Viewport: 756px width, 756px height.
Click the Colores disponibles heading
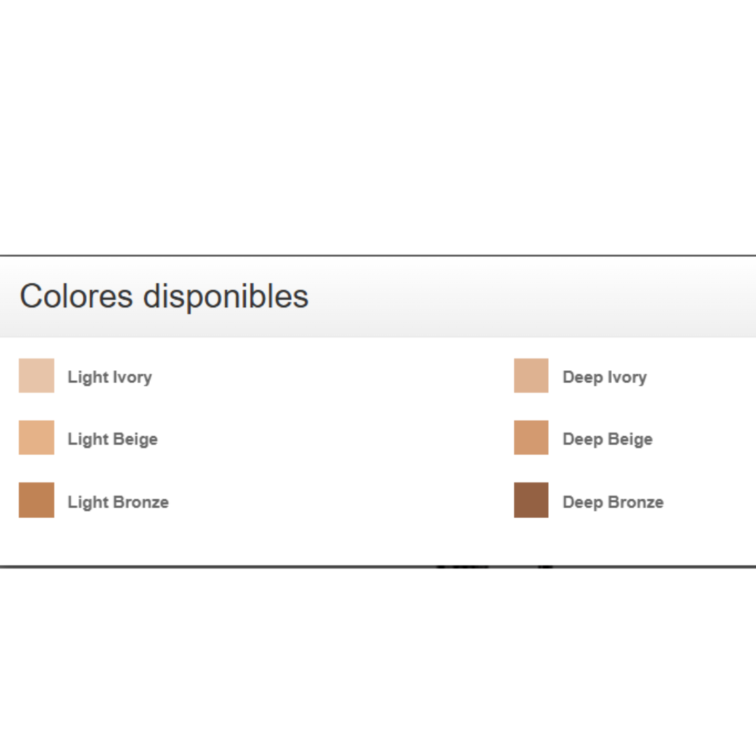(164, 296)
